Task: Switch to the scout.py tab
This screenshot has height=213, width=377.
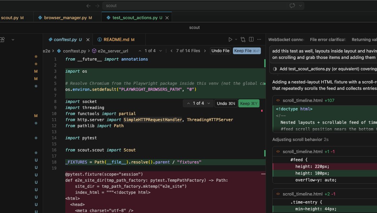Action: coord(12,17)
